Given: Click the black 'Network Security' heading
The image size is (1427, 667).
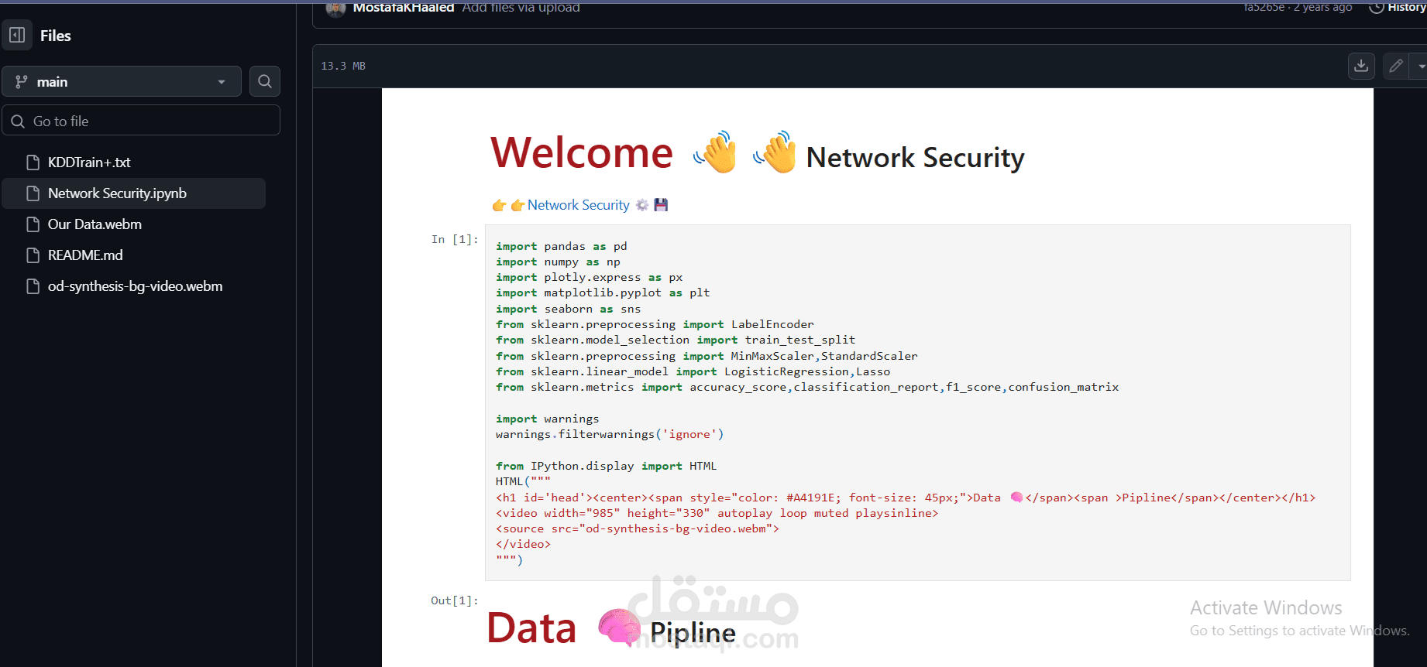Looking at the screenshot, I should click(x=915, y=158).
